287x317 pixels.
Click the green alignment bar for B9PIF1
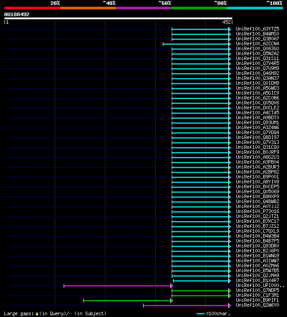pyautogui.click(x=128, y=300)
